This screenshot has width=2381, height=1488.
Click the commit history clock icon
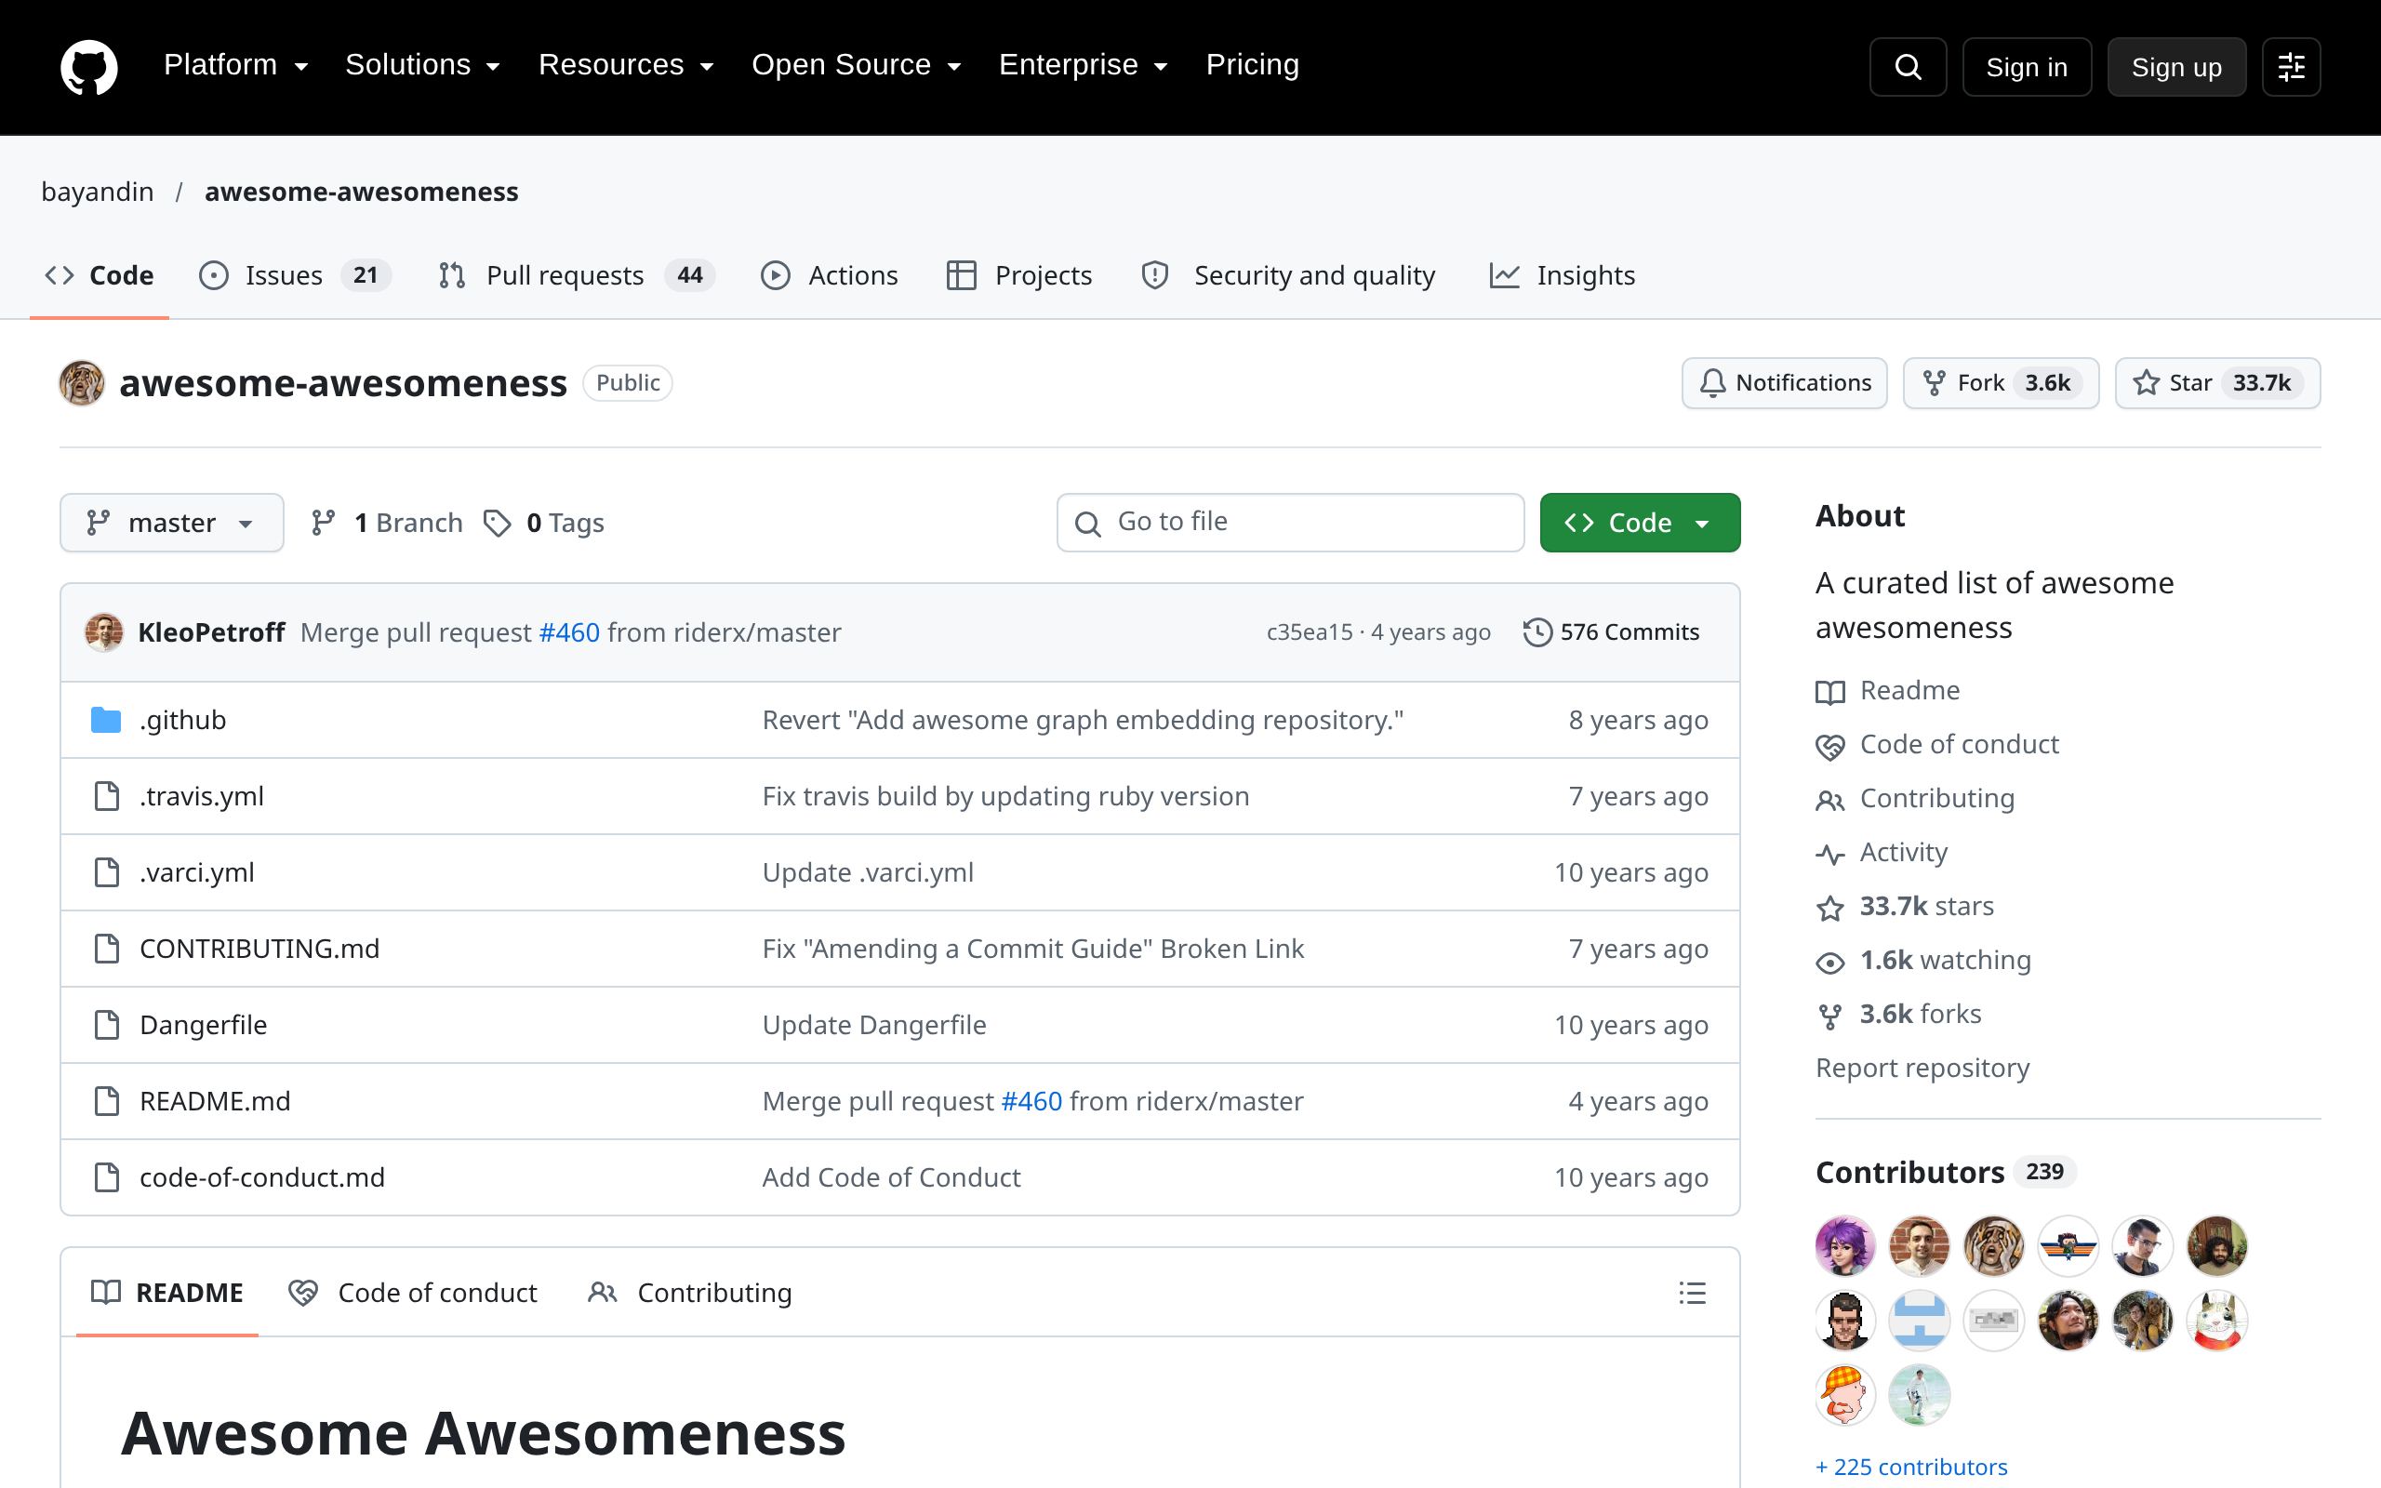click(1536, 631)
